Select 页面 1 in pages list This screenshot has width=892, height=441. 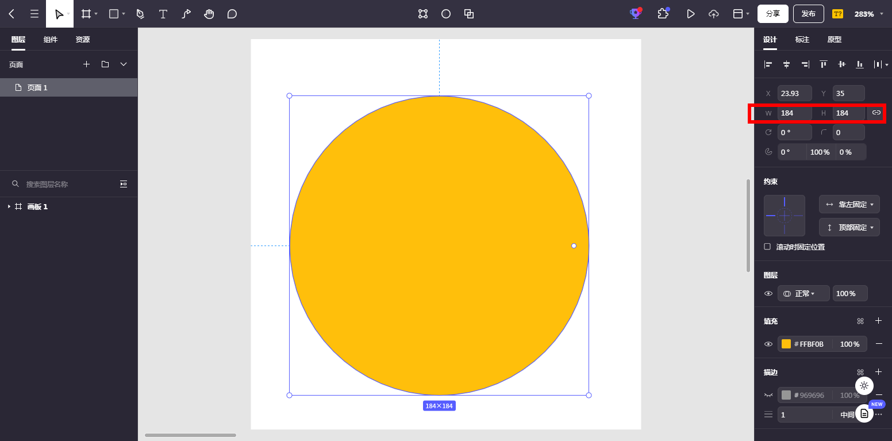(68, 87)
